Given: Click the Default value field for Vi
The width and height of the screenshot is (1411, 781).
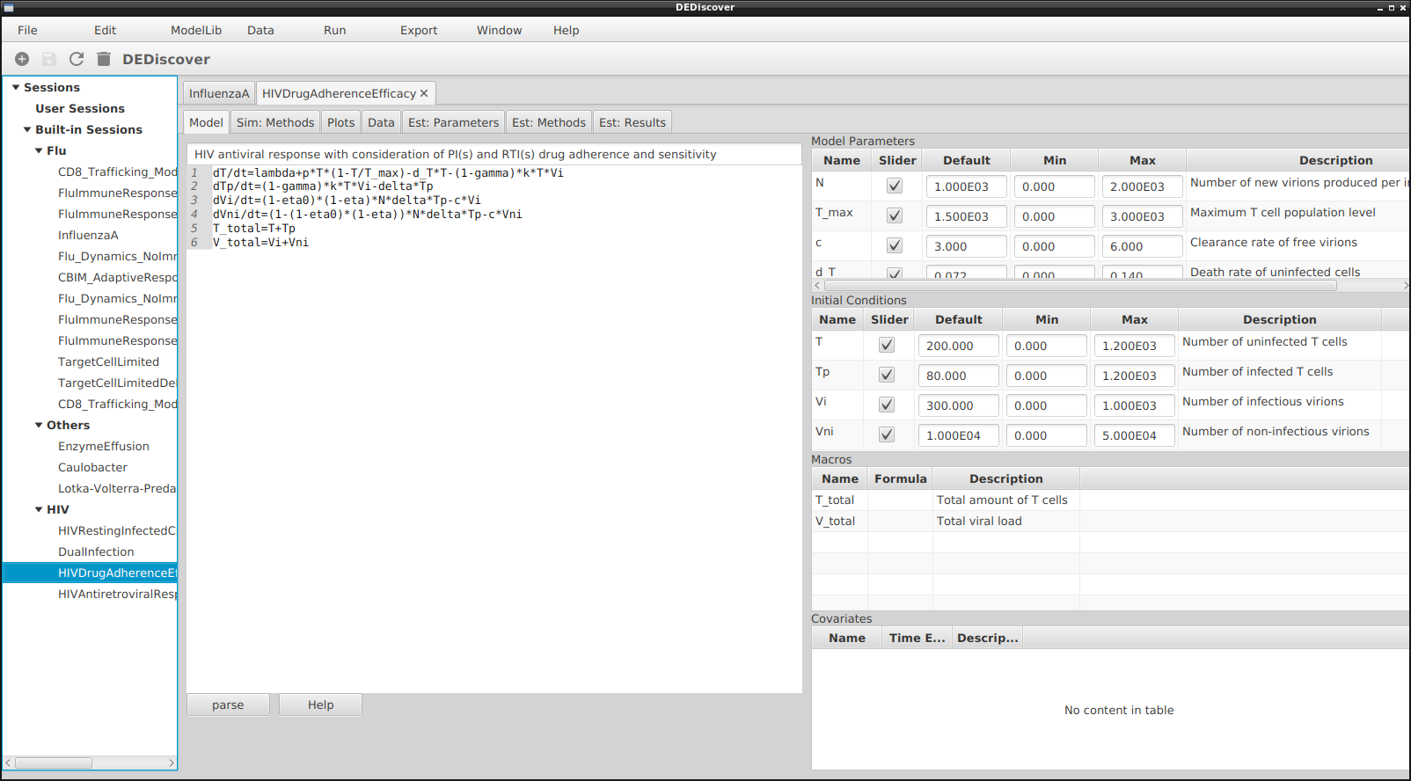Looking at the screenshot, I should click(958, 405).
